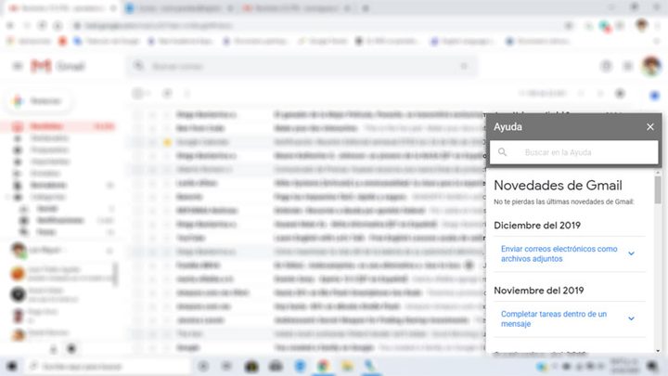Close the Ayuda help panel
The width and height of the screenshot is (668, 376).
(649, 126)
